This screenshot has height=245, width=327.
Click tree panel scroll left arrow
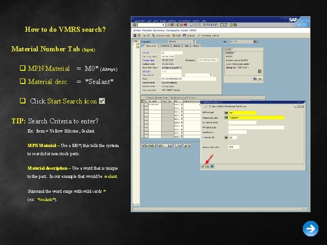click(x=134, y=204)
